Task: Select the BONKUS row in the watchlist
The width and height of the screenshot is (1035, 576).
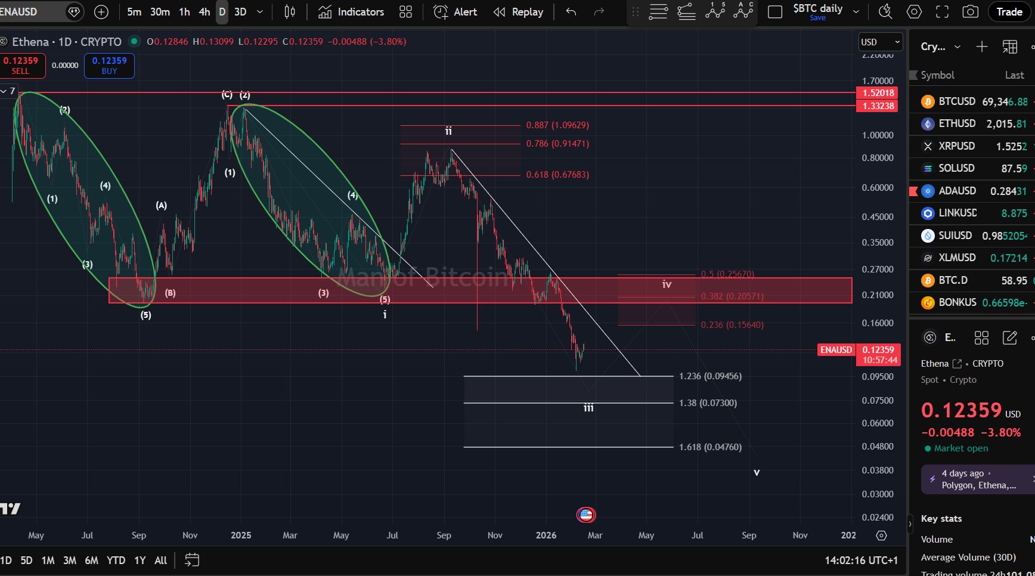Action: click(x=972, y=303)
